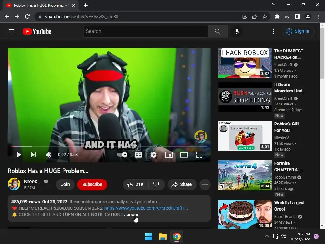This screenshot has width=325, height=244.
Task: Share this page from address bar
Action: pyautogui.click(x=255, y=17)
